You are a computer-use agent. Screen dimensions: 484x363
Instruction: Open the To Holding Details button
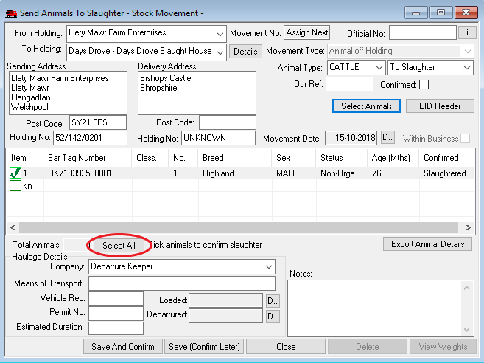[245, 52]
